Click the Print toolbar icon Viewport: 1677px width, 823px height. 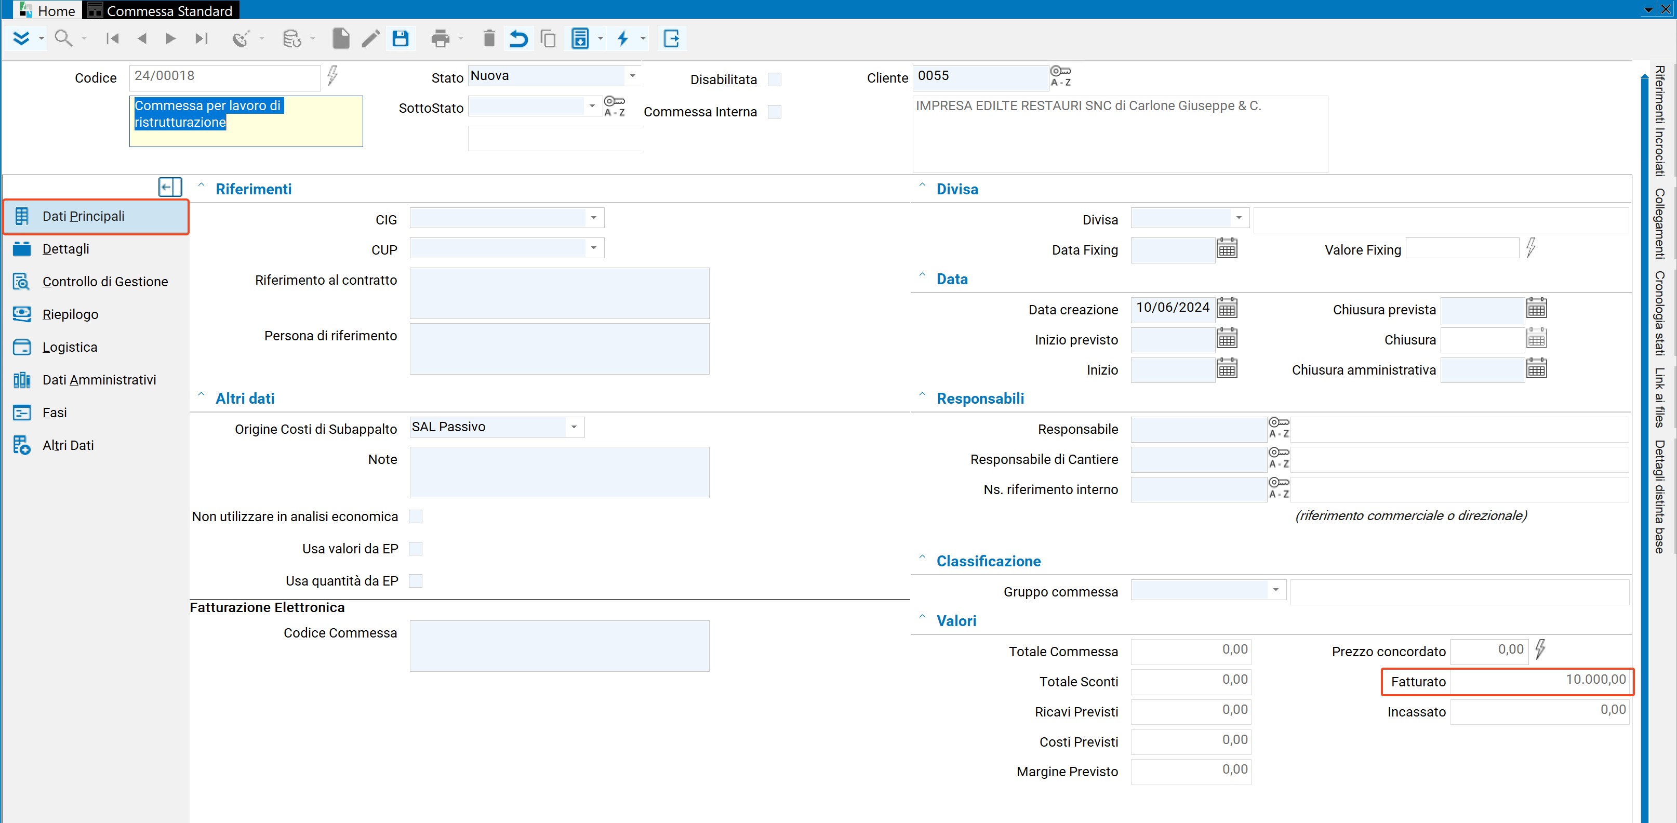(441, 39)
